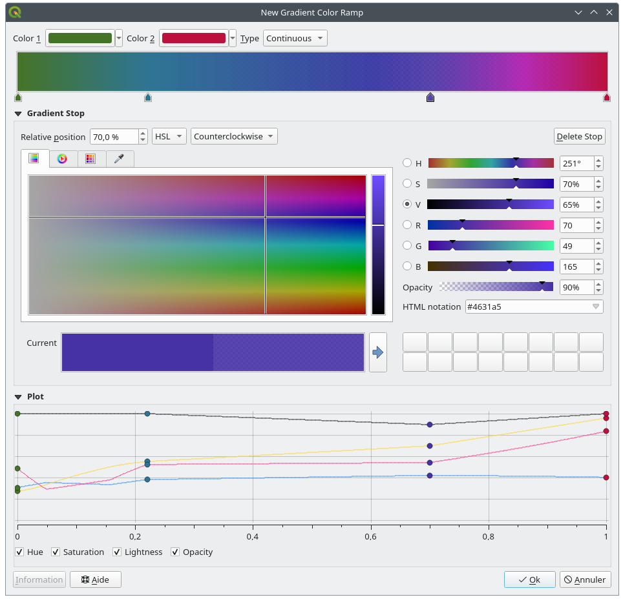Open the Type Continuous dropdown
This screenshot has width=623, height=604.
pos(295,38)
